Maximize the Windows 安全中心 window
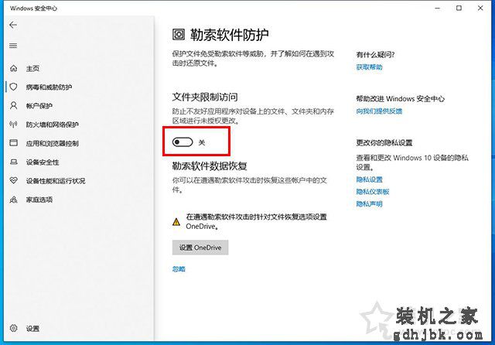 point(459,9)
